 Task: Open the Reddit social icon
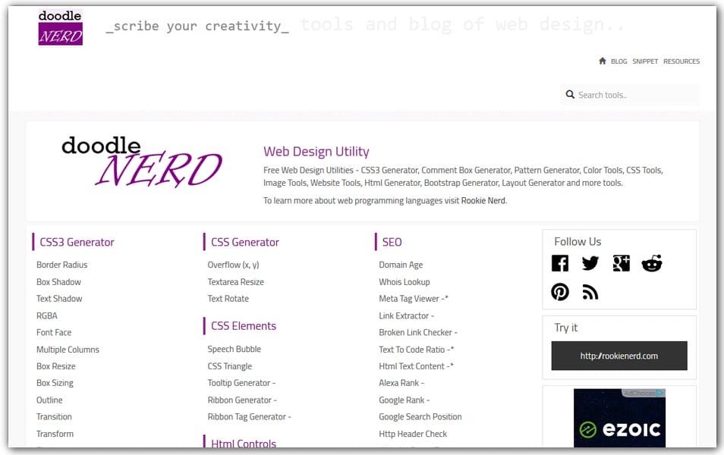pos(653,263)
